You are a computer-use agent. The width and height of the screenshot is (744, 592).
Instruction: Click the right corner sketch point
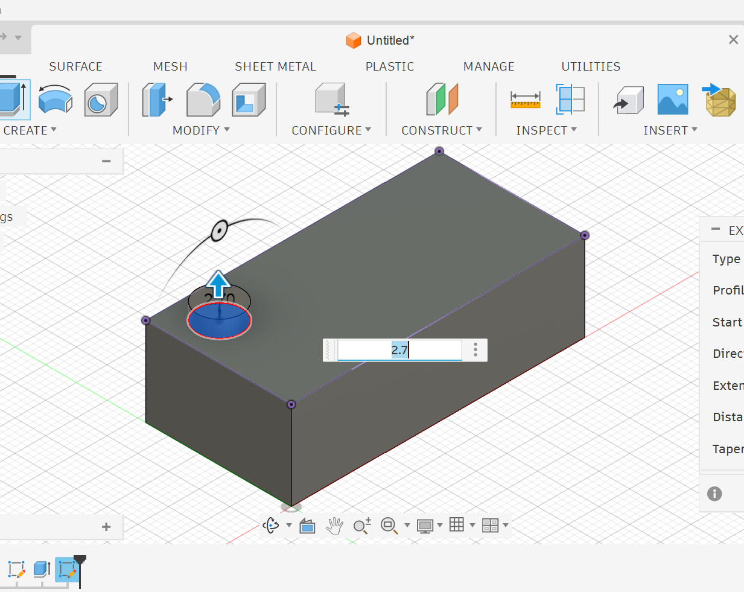click(x=585, y=235)
